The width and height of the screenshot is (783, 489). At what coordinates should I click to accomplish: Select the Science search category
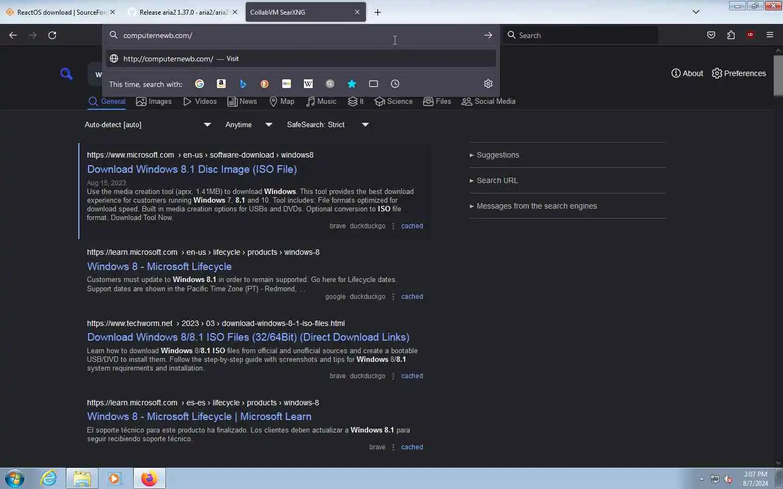393,102
